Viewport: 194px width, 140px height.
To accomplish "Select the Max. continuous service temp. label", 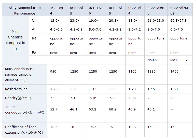I will tap(19, 74).
